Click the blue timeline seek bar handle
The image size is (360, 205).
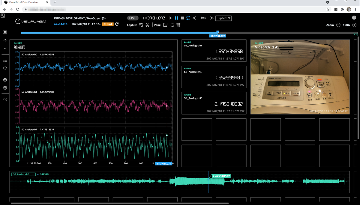pos(218,32)
